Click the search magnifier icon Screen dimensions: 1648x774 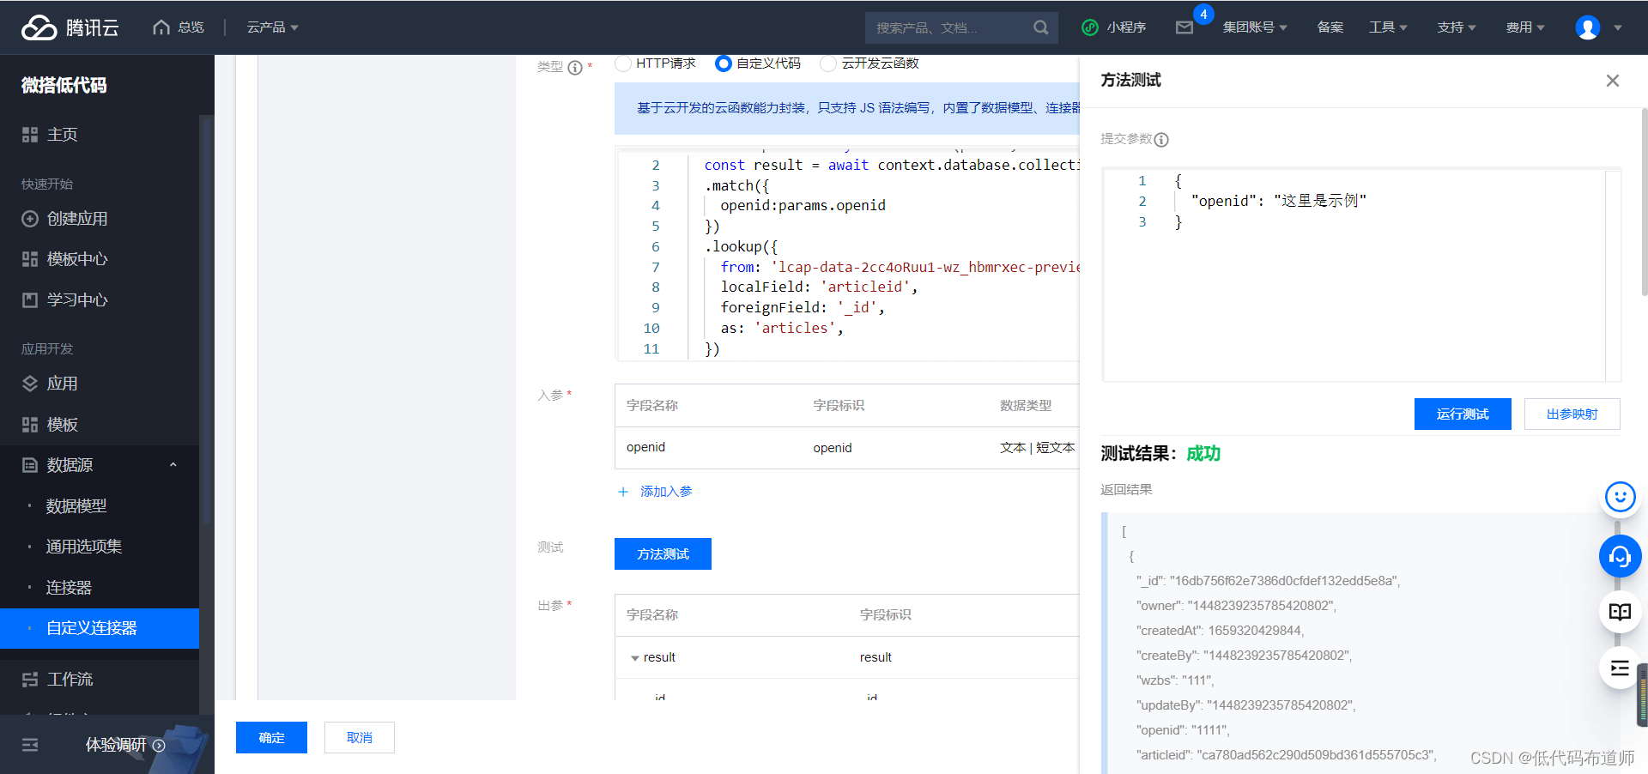click(1040, 27)
